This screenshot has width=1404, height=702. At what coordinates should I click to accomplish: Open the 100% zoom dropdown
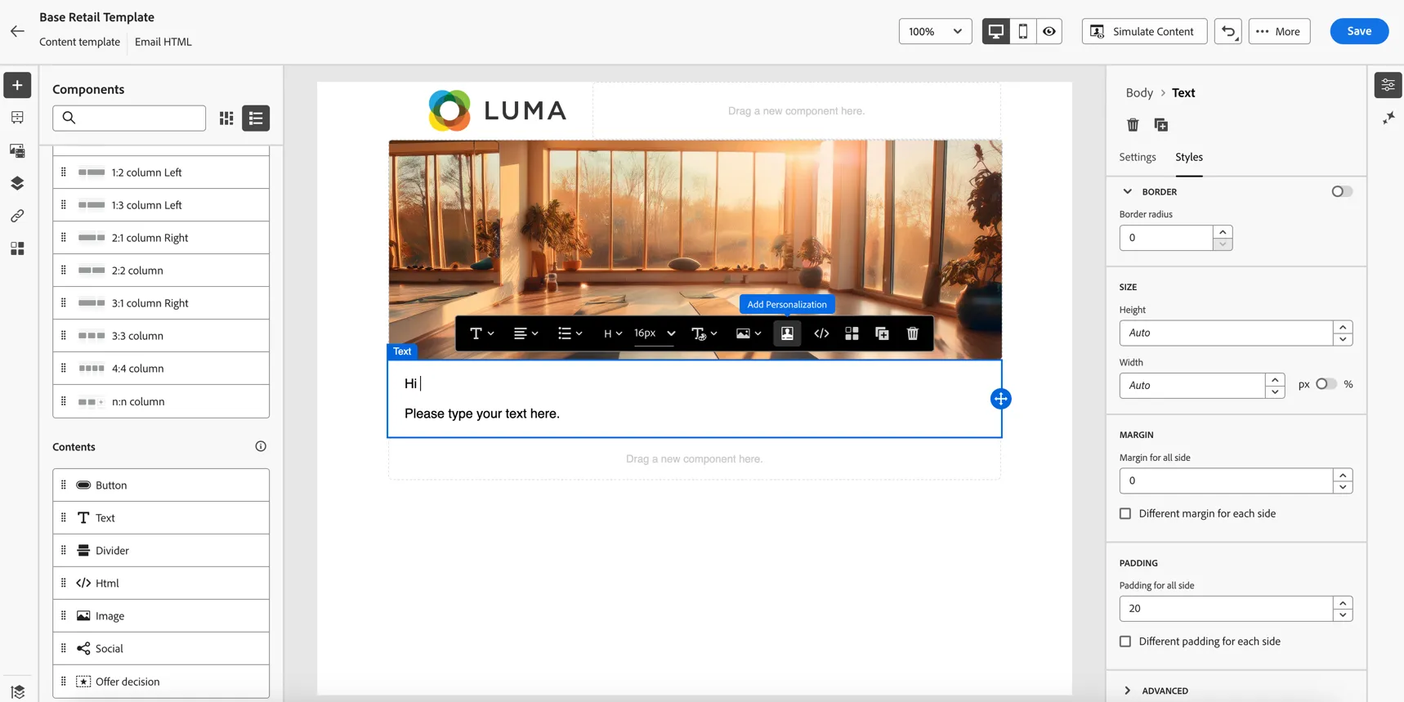tap(935, 31)
